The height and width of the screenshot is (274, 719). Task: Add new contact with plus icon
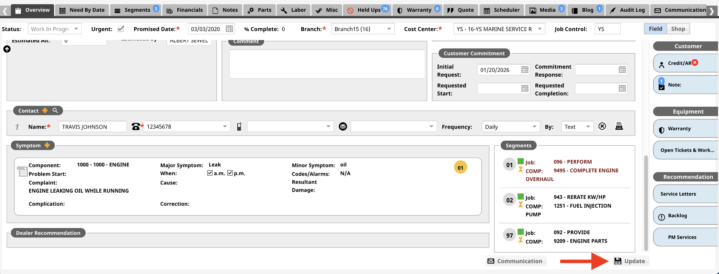point(45,111)
